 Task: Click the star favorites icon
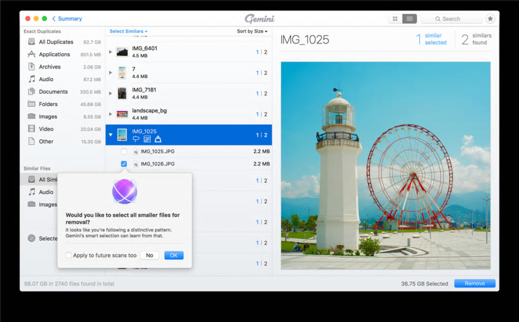490,19
